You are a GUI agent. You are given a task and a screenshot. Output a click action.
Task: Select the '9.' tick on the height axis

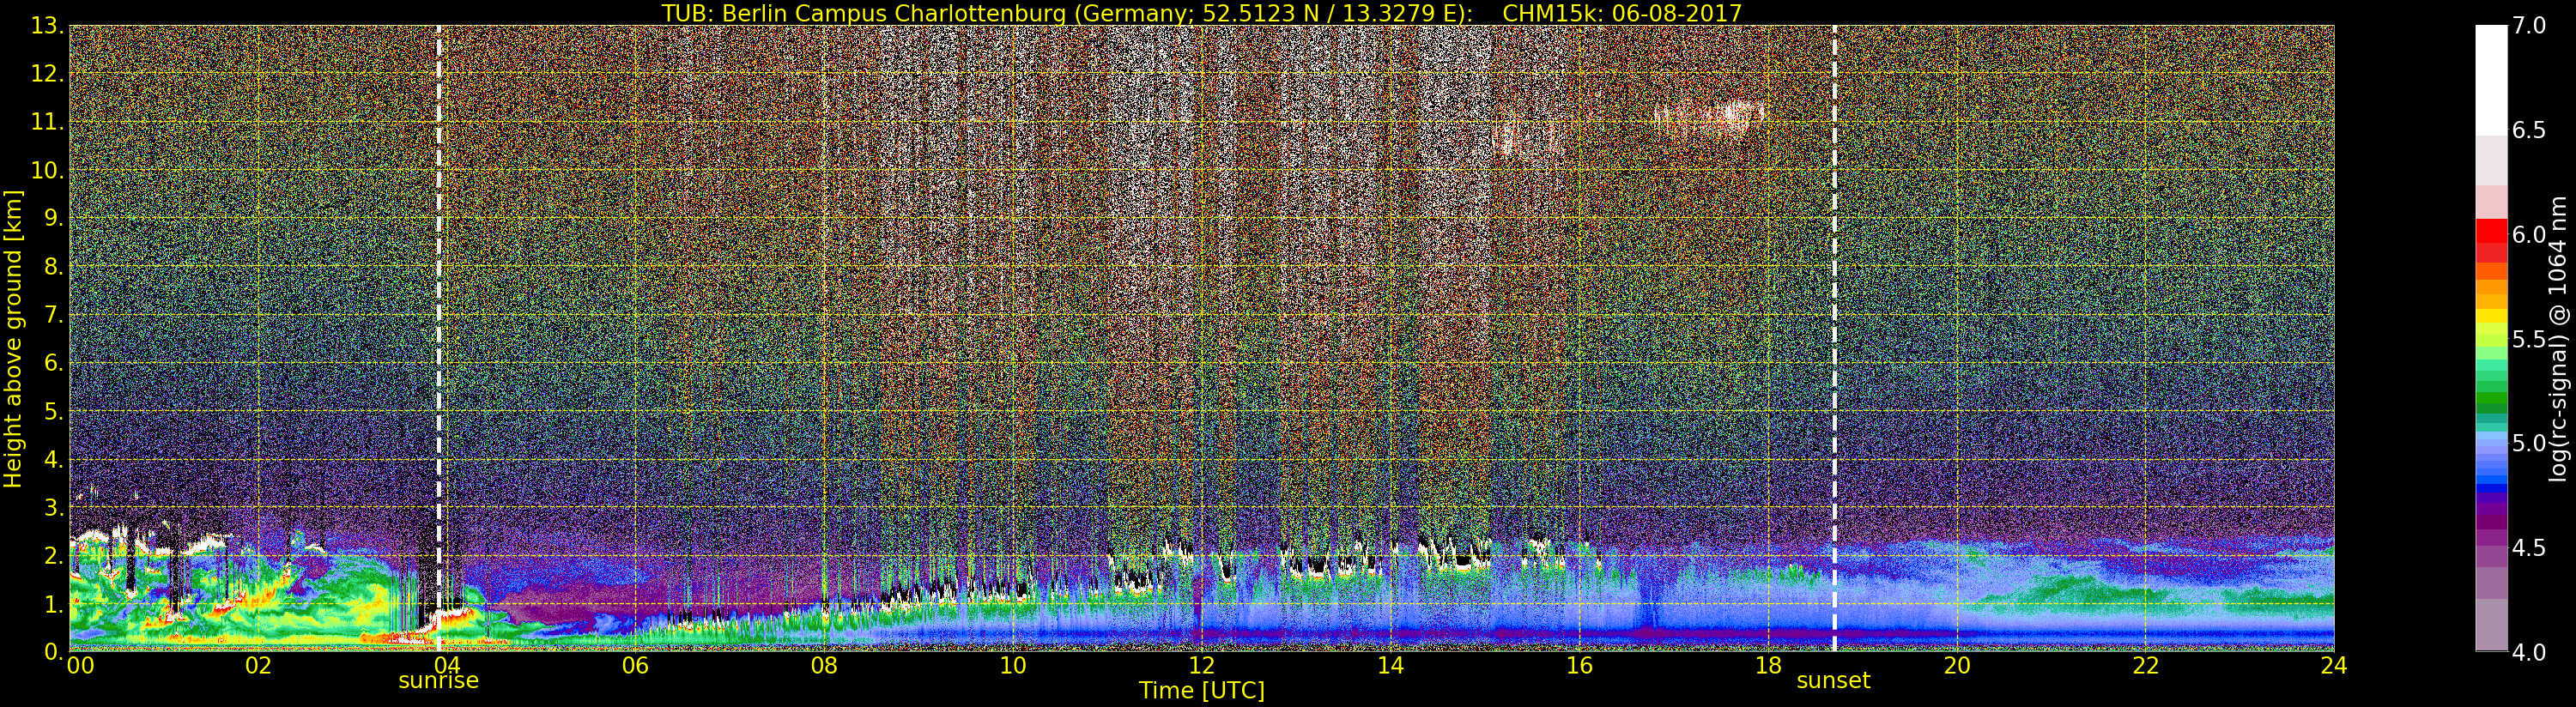coord(54,218)
